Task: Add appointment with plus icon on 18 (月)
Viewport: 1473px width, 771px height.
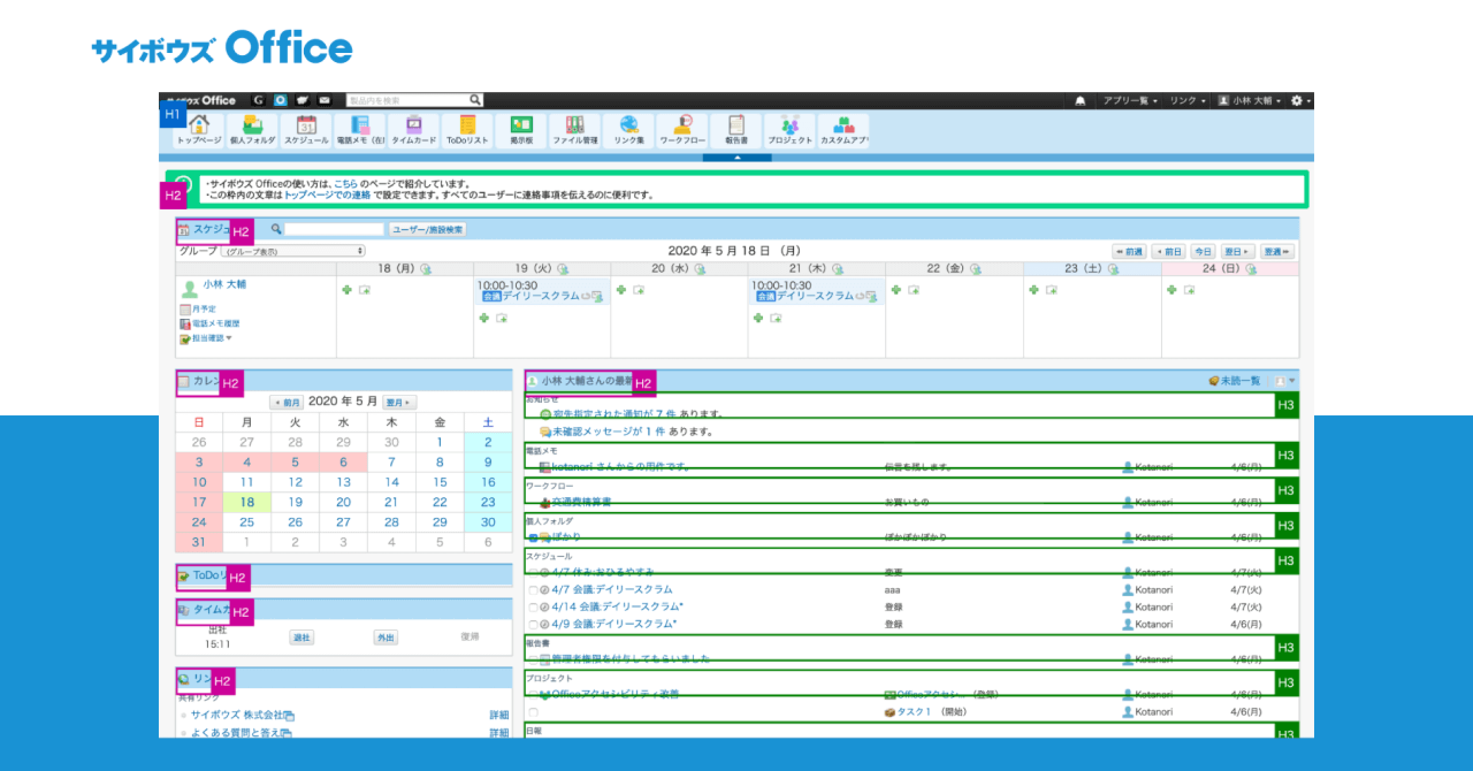Action: 347,290
